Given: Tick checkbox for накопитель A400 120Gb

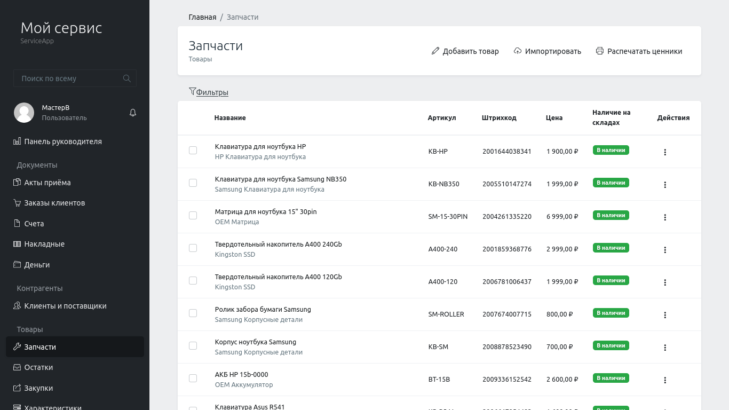Looking at the screenshot, I should [x=193, y=281].
